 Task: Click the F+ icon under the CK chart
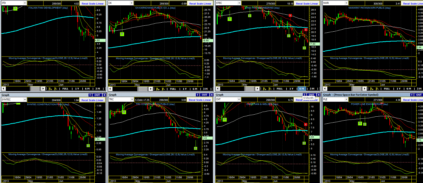(x=158, y=89)
